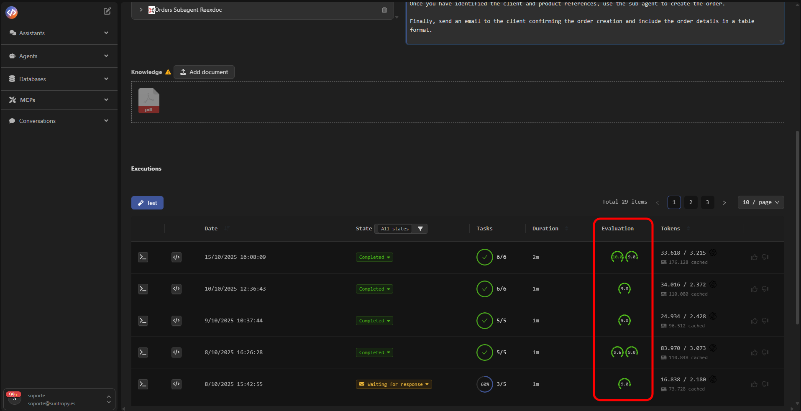
Task: Thumbs up the 8/10/2025 16:26:28 execution
Action: pos(754,352)
